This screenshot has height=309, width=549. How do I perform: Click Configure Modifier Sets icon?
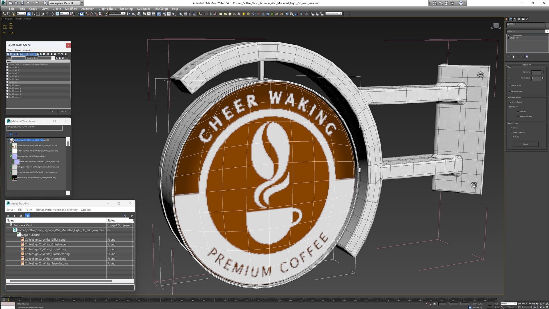click(527, 57)
